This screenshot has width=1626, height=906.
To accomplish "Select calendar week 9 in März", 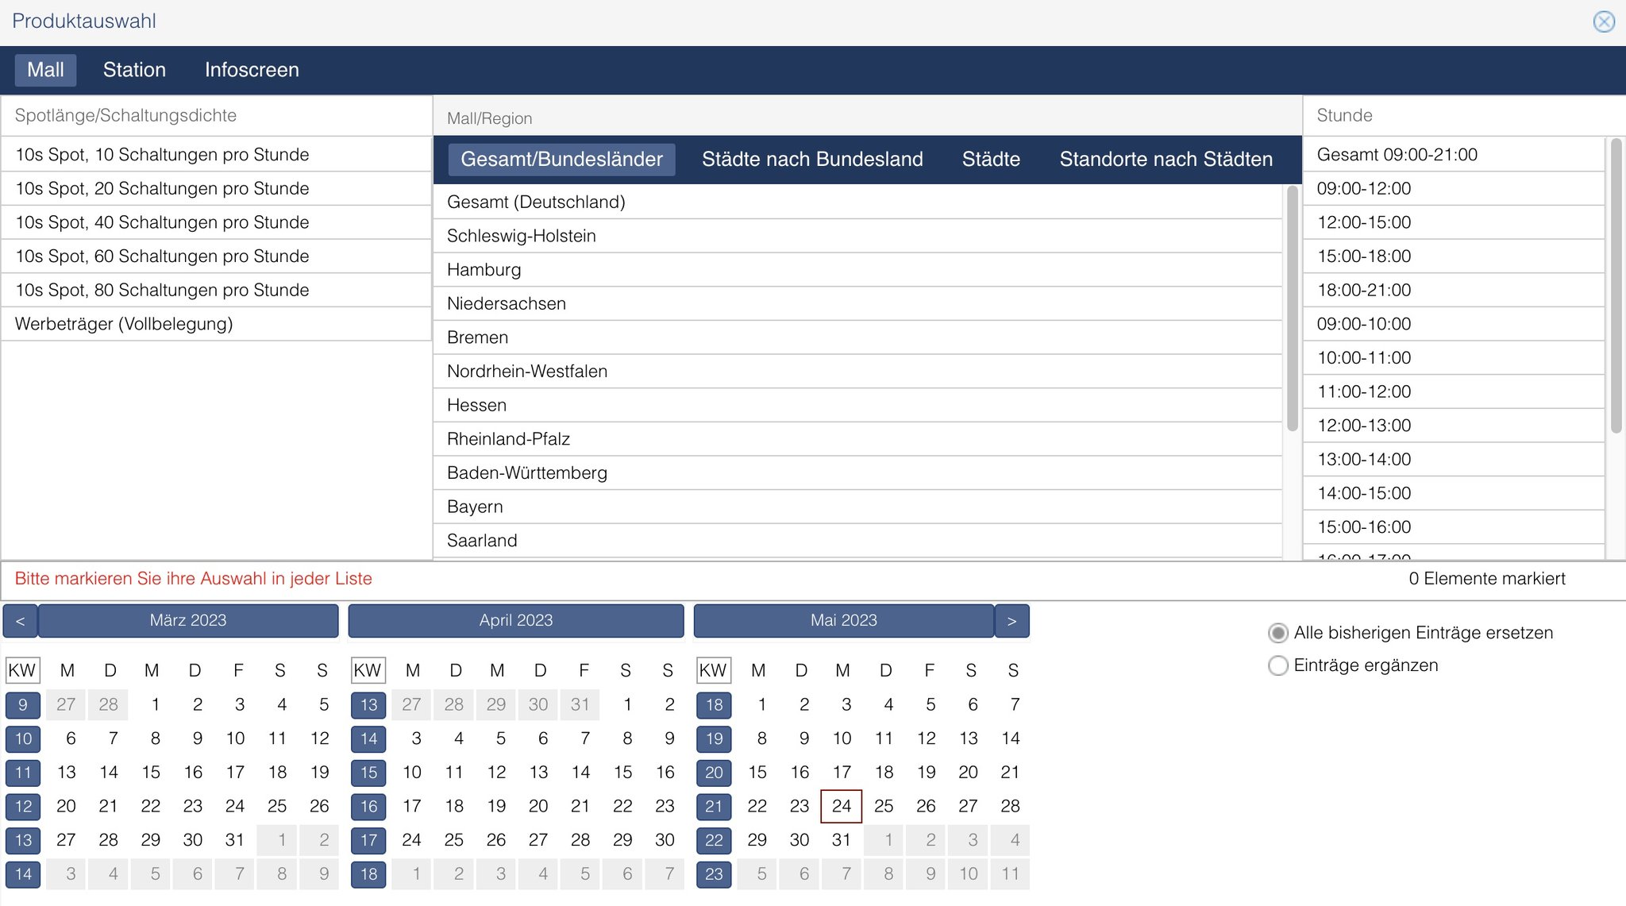I will [23, 705].
